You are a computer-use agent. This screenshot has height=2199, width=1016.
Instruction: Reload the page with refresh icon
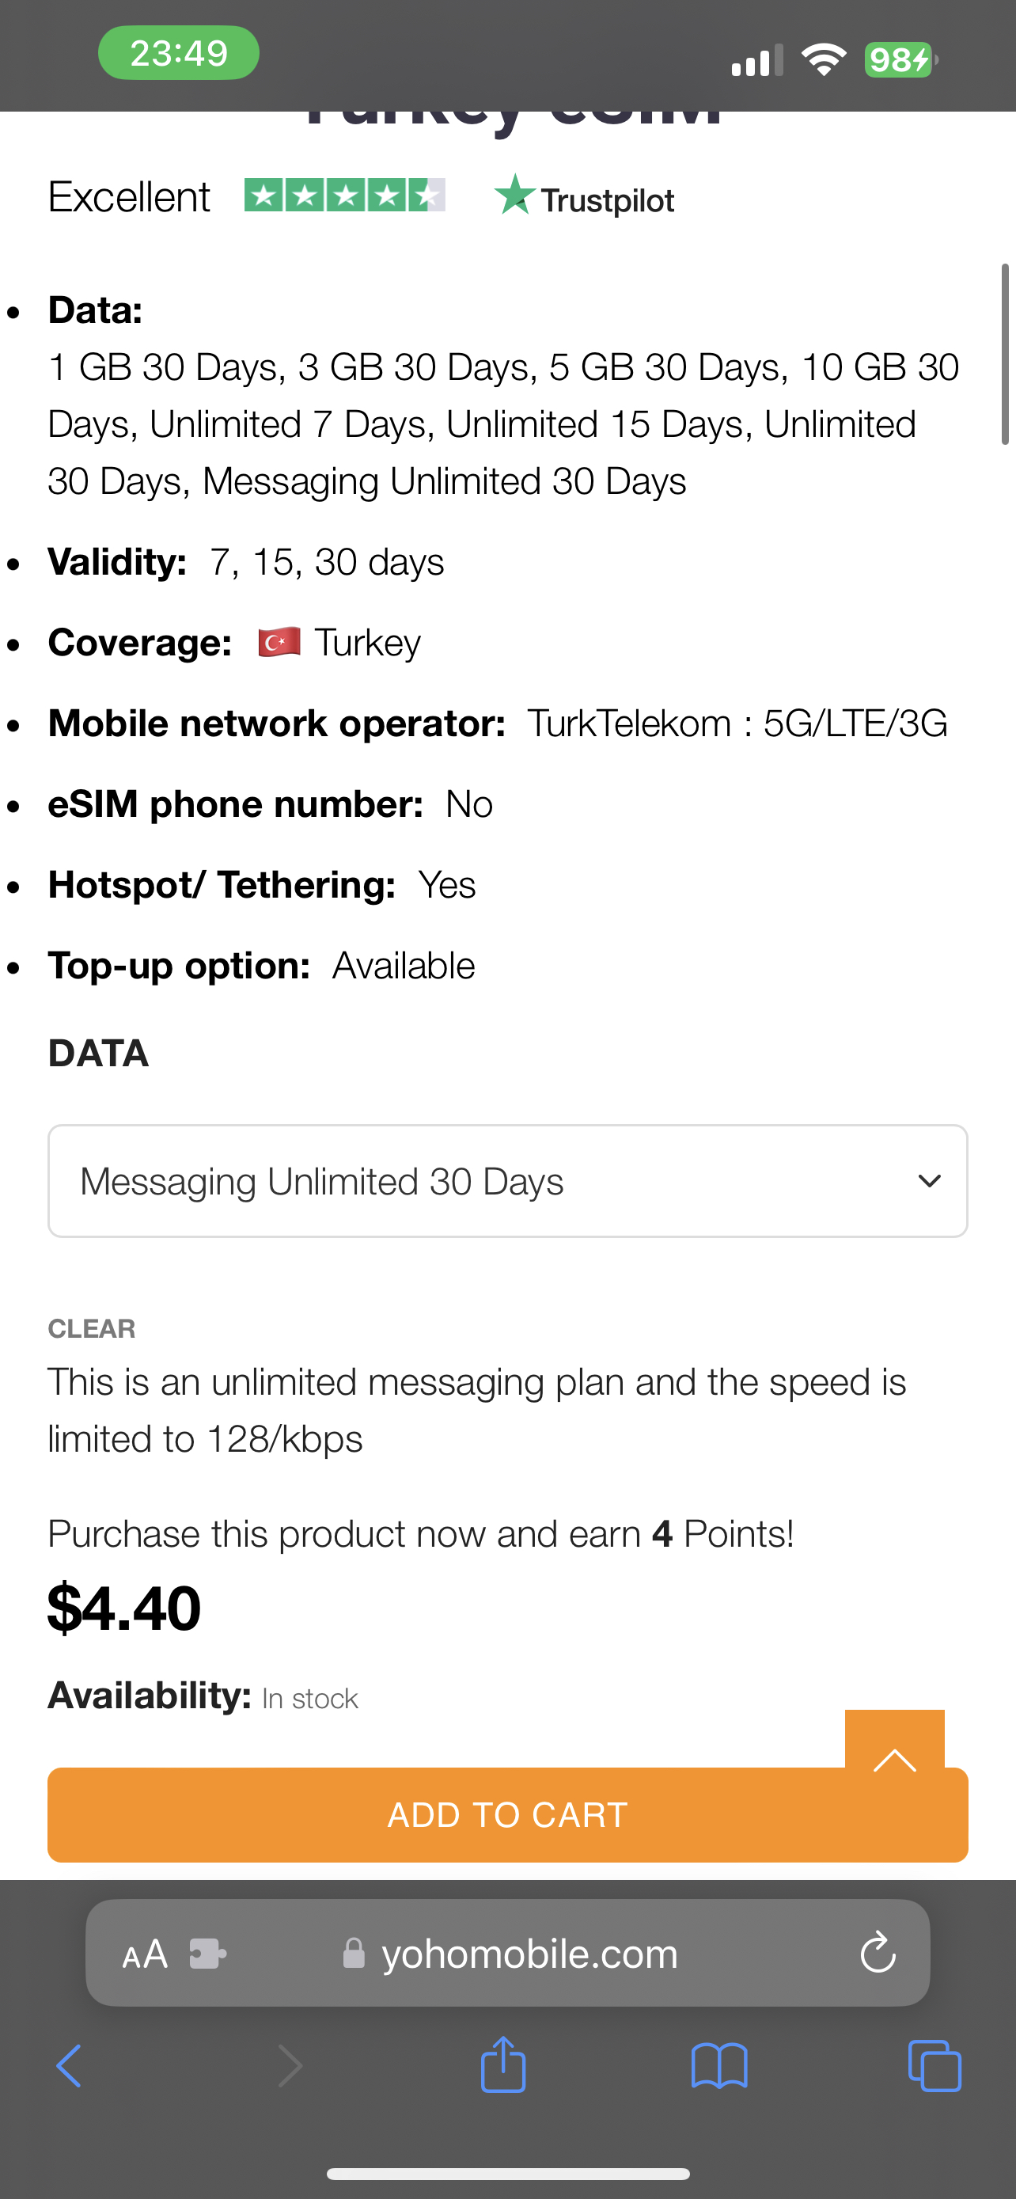pyautogui.click(x=878, y=1952)
